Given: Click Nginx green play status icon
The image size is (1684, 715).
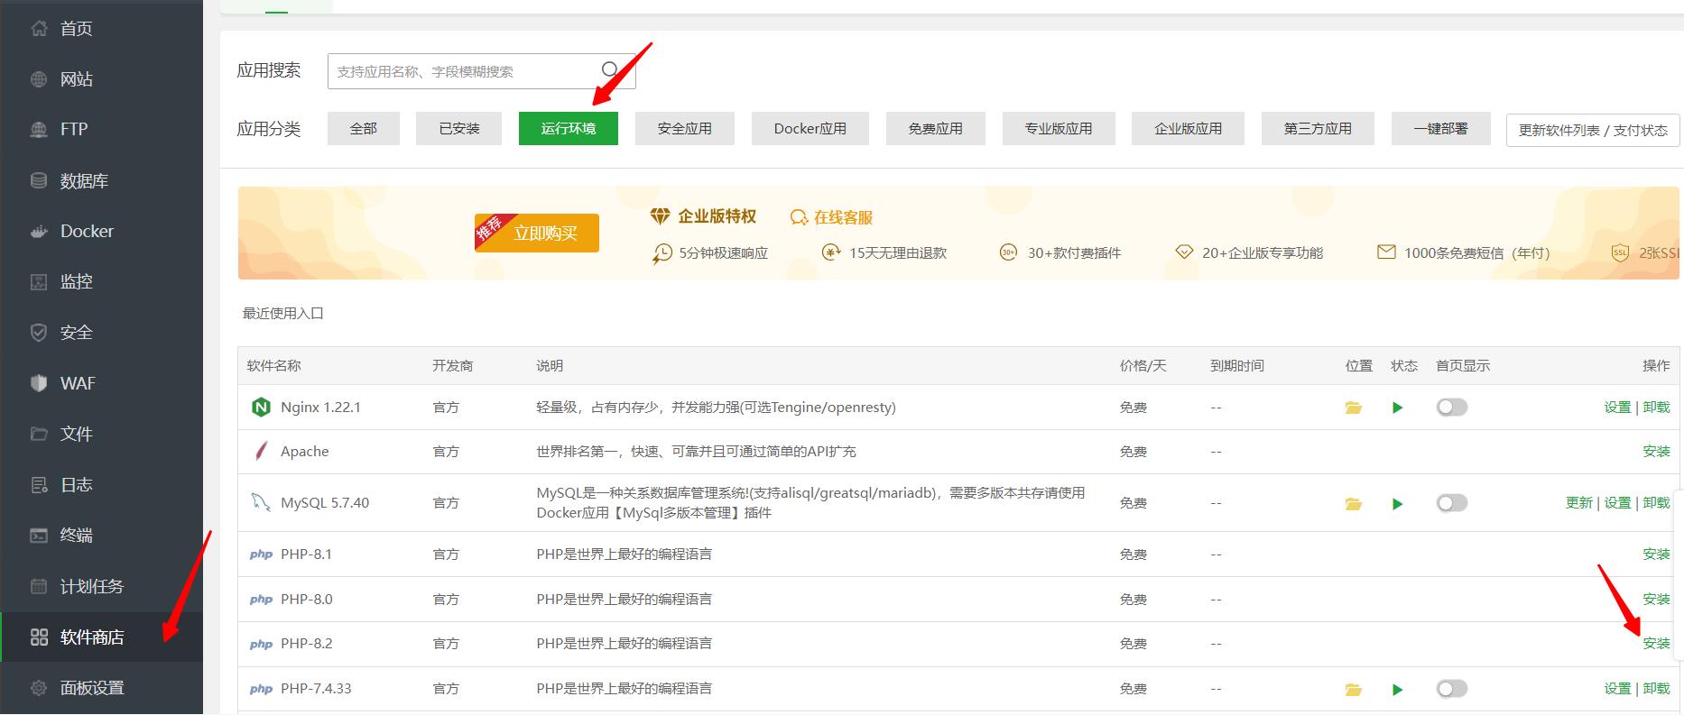Looking at the screenshot, I should coord(1398,408).
